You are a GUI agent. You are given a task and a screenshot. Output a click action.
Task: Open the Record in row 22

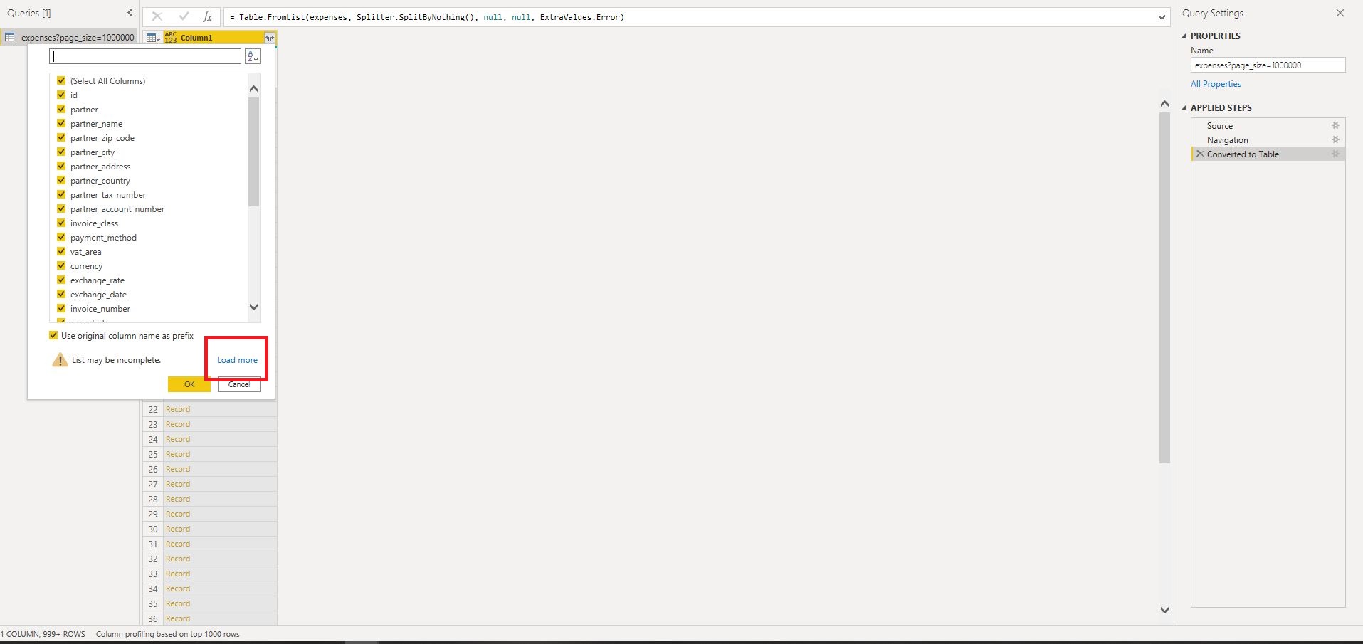click(178, 409)
